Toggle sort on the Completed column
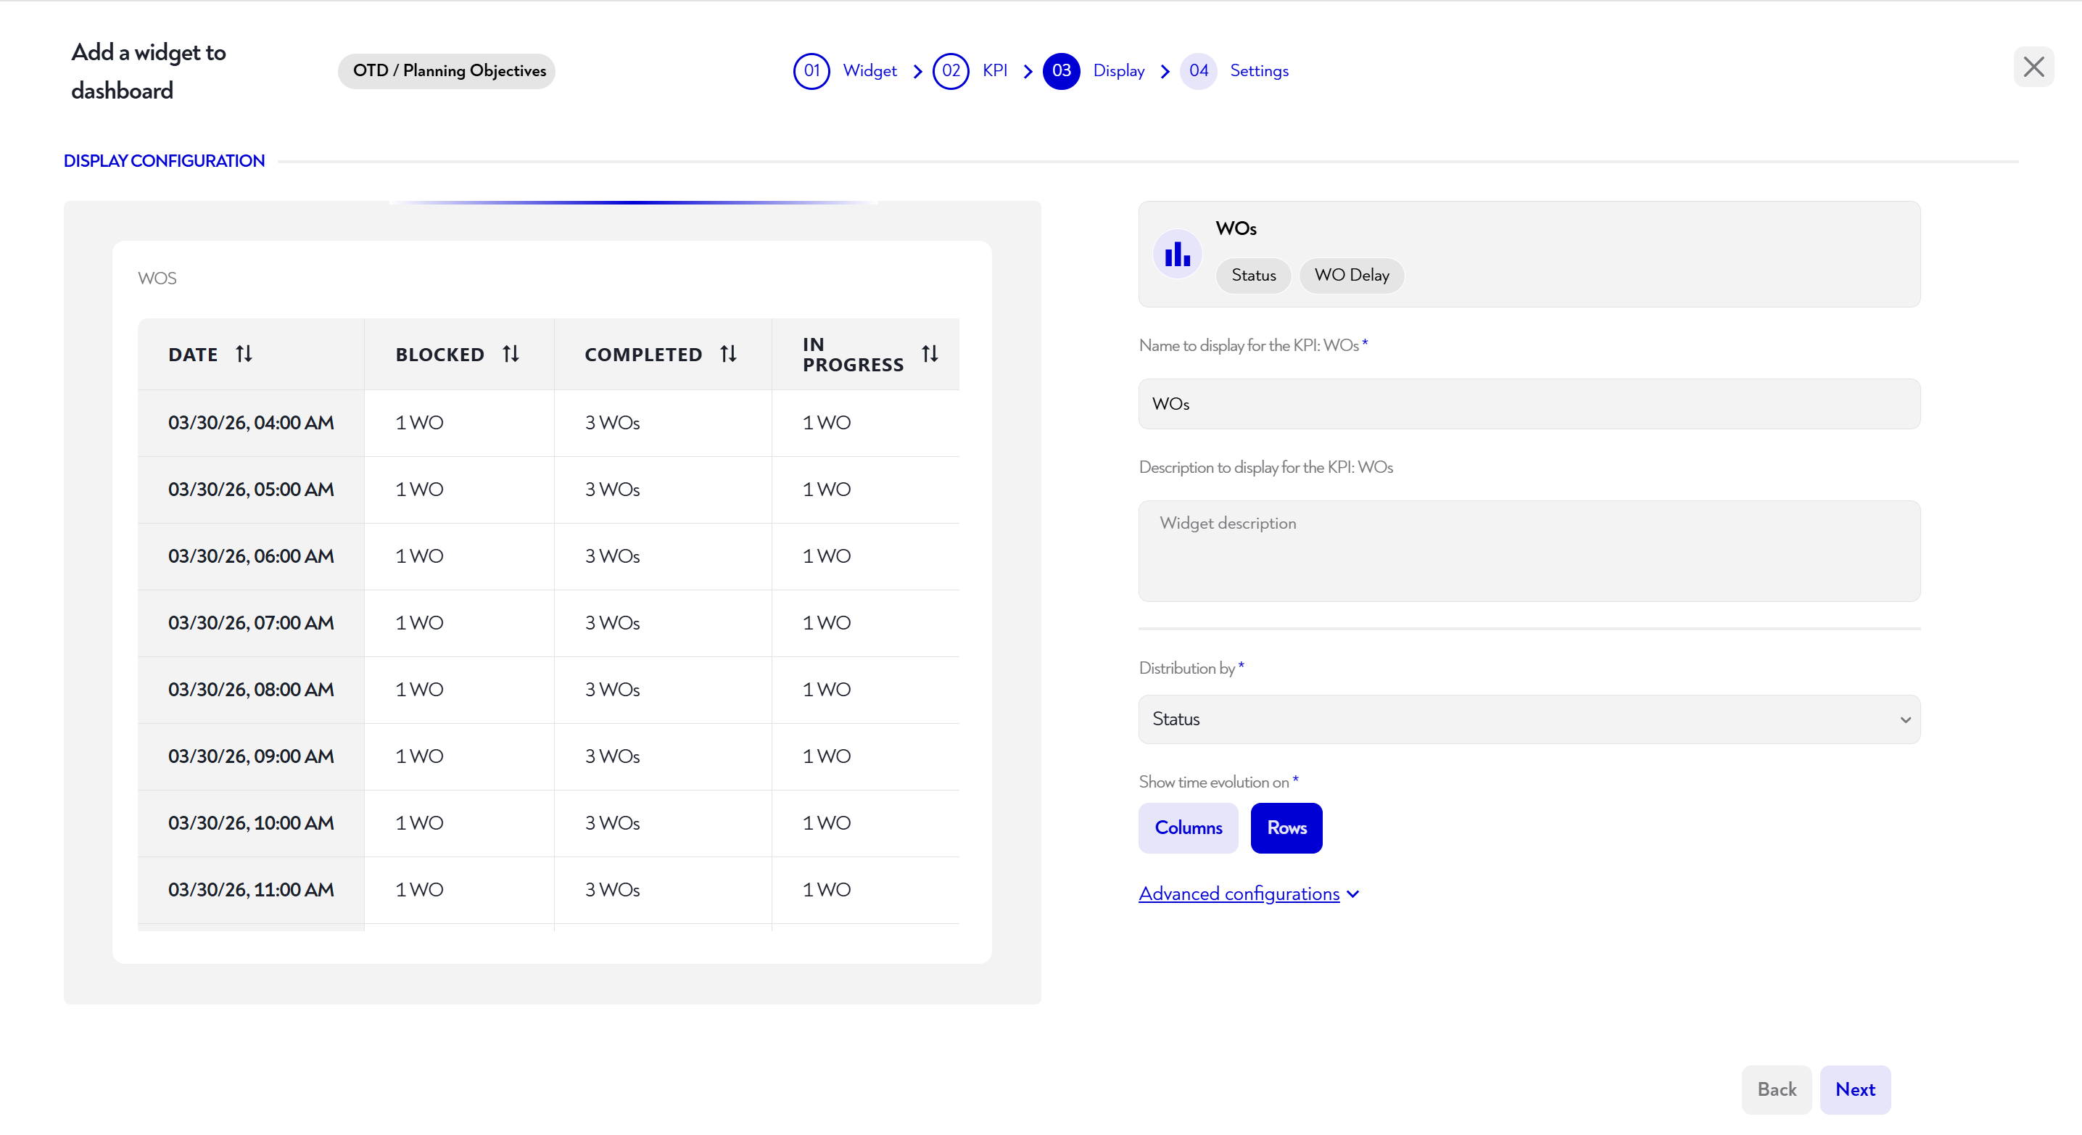Image resolution: width=2082 pixels, height=1135 pixels. [727, 354]
